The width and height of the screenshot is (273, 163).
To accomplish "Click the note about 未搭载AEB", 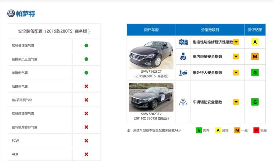I will [153, 130].
